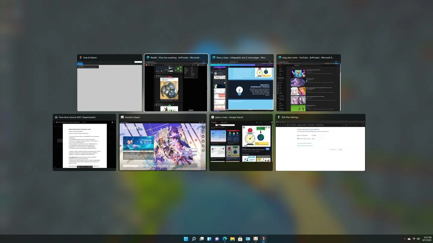The image size is (433, 243).
Task: Click the Wi-Fi network tray icon
Action: point(414,239)
